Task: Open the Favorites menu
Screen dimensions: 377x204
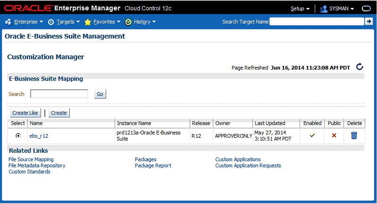Action: 107,22
